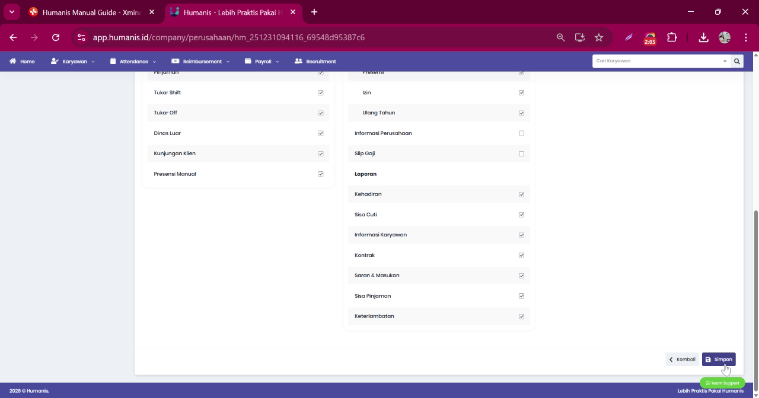This screenshot has width=759, height=398.
Task: Toggle the Ulang Tahun checkbox
Action: 522,113
